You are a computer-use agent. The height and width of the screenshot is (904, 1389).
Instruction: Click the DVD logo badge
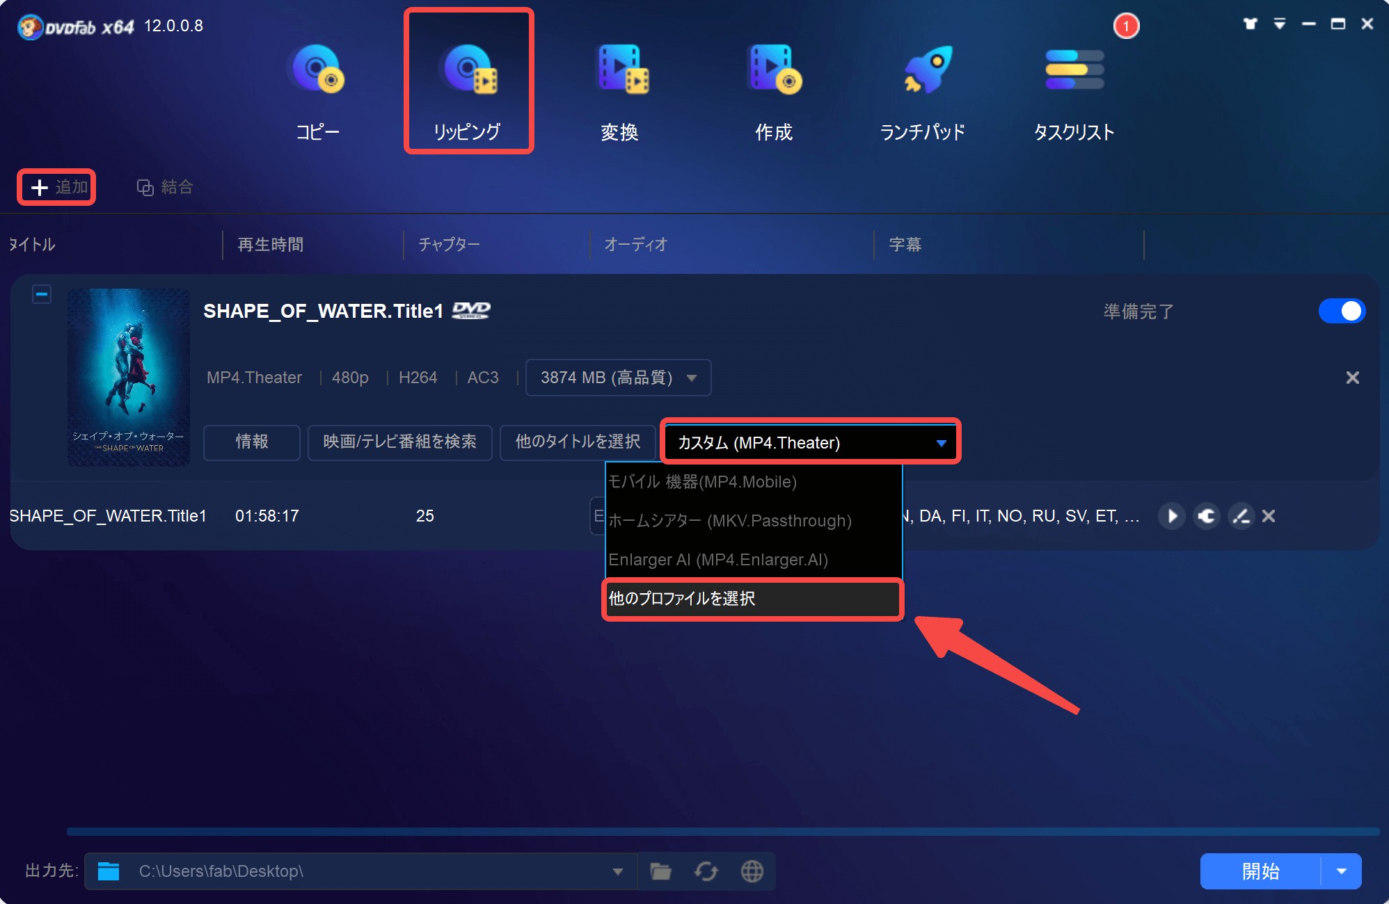click(x=471, y=310)
